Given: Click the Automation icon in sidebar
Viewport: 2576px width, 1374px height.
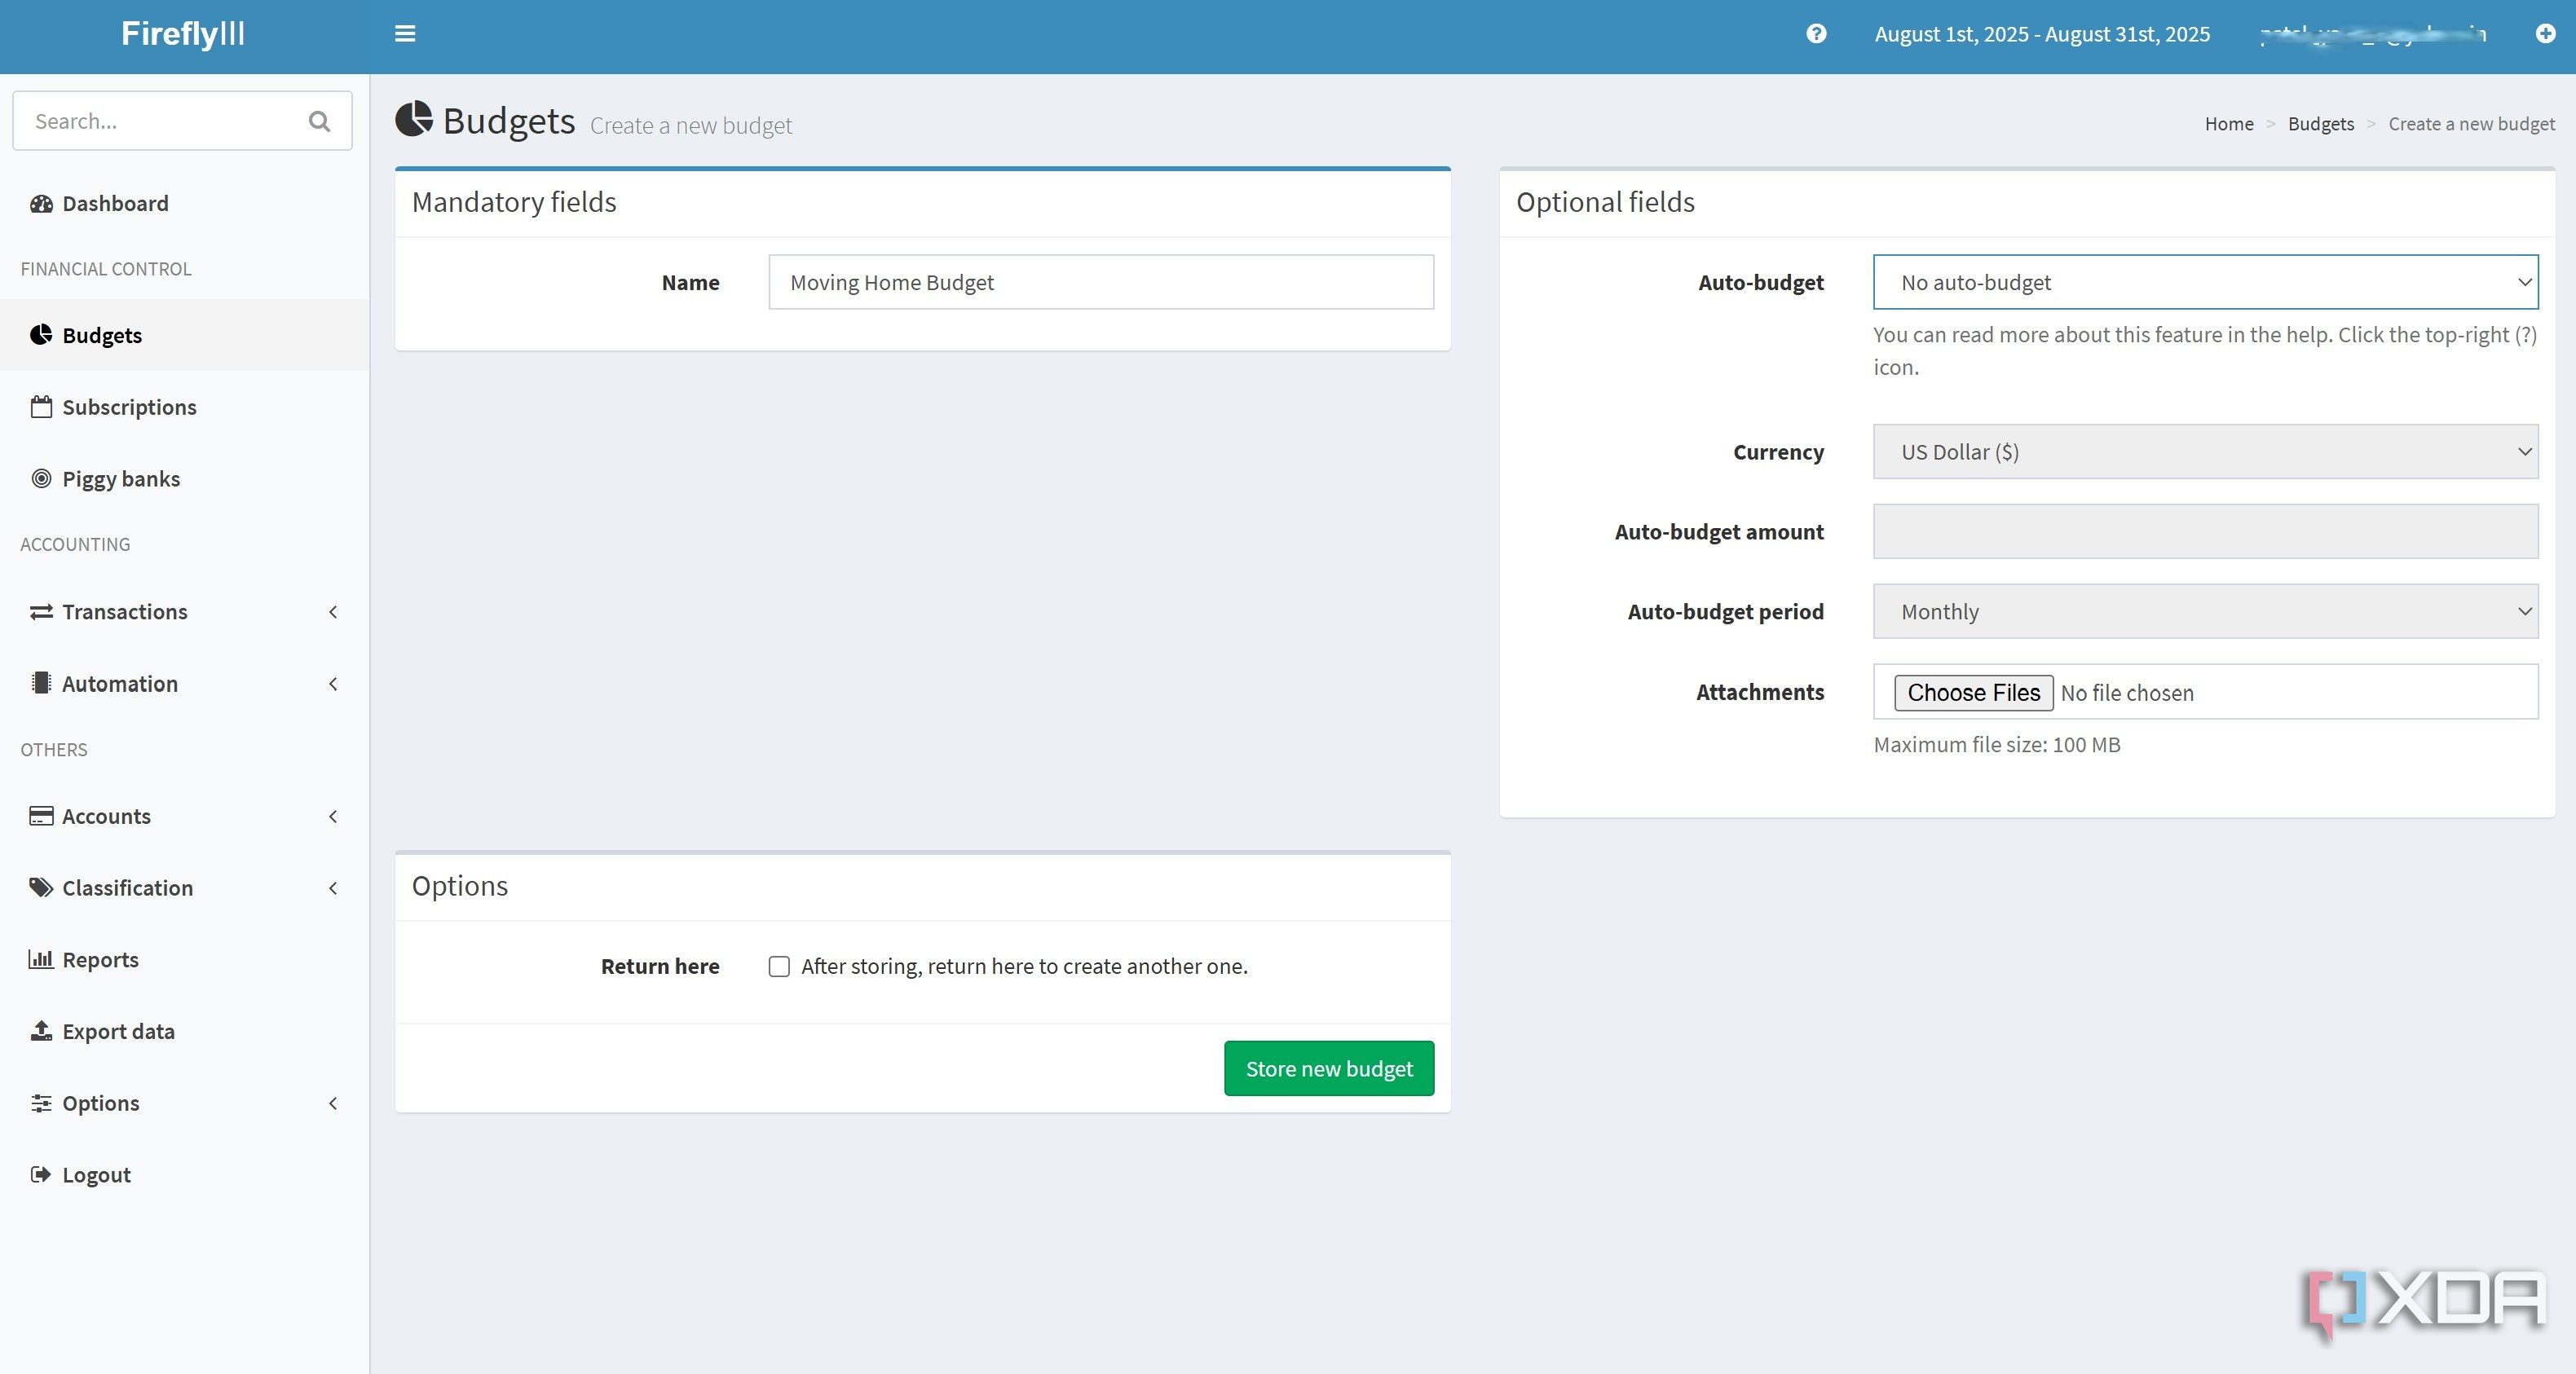Looking at the screenshot, I should click(x=41, y=683).
